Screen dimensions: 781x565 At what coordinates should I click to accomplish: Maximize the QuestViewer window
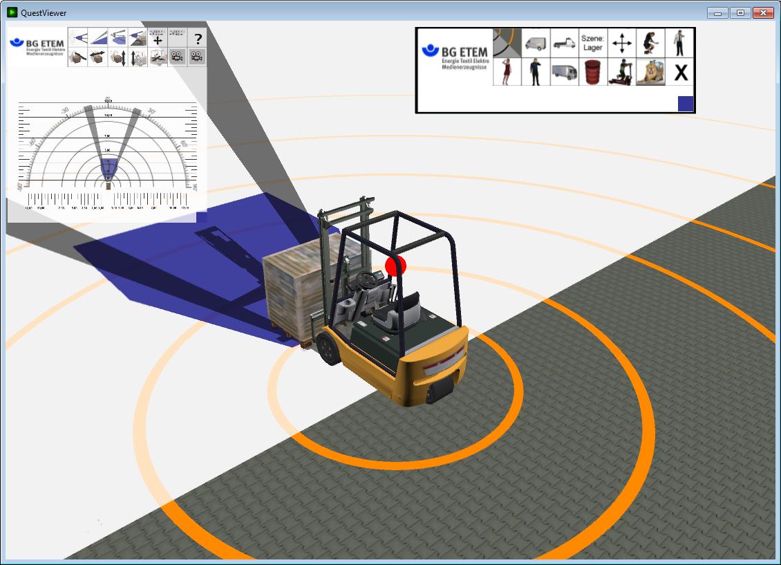[x=740, y=13]
